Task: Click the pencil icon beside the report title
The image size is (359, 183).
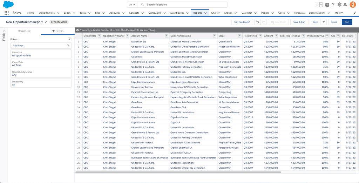Action: coord(46,22)
